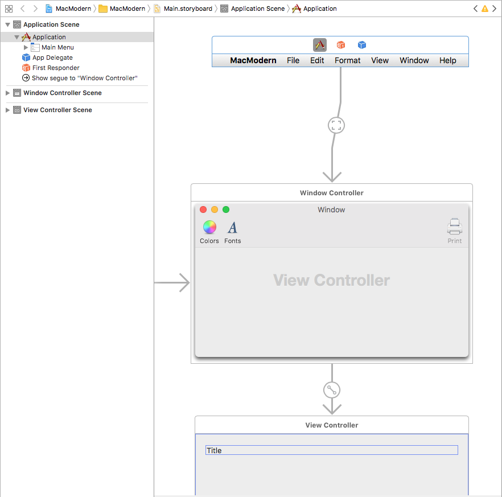Viewport: 502px width, 497px height.
Task: Click the window content segue connector above View Controller
Action: pyautogui.click(x=331, y=390)
